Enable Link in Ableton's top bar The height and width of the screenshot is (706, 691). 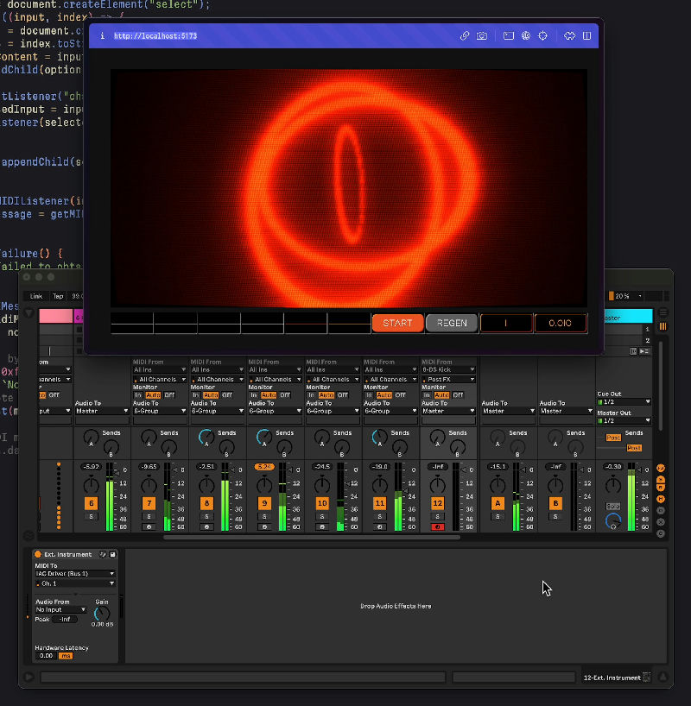pos(35,294)
